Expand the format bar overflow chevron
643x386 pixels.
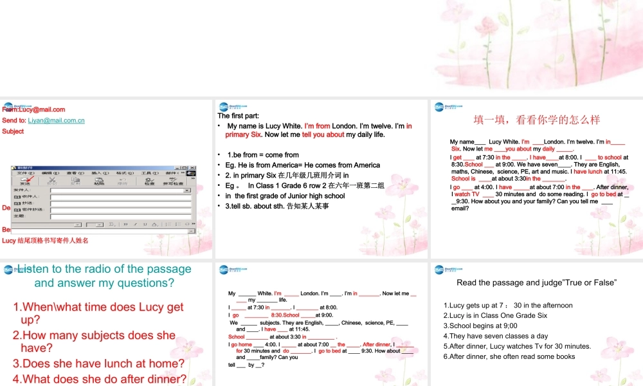(193, 224)
